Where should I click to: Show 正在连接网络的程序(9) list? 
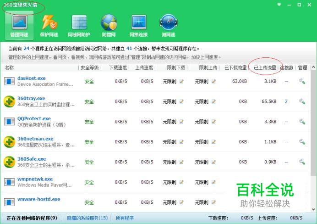click(x=32, y=218)
